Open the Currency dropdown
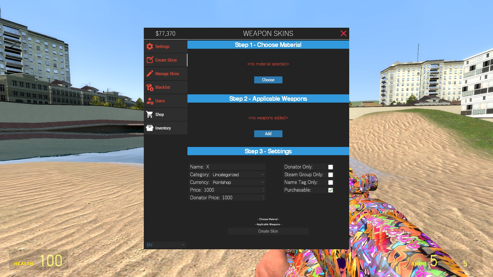This screenshot has width=493, height=277. coord(239,182)
